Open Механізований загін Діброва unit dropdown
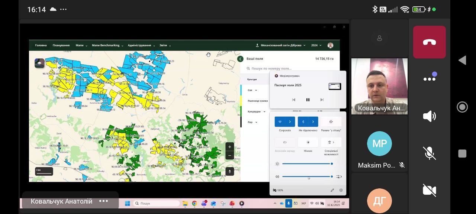This screenshot has height=214, width=476. [x=281, y=45]
